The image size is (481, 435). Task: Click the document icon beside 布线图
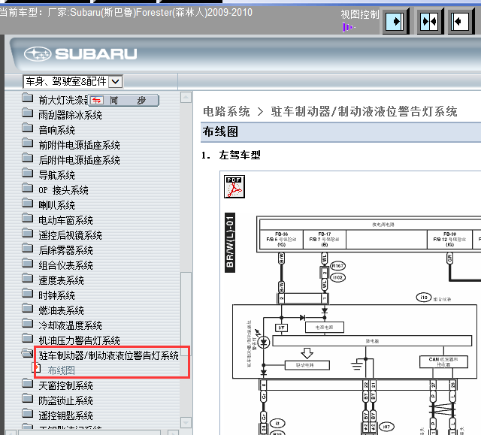(x=37, y=367)
